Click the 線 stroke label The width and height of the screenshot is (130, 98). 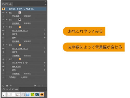tap(10, 13)
